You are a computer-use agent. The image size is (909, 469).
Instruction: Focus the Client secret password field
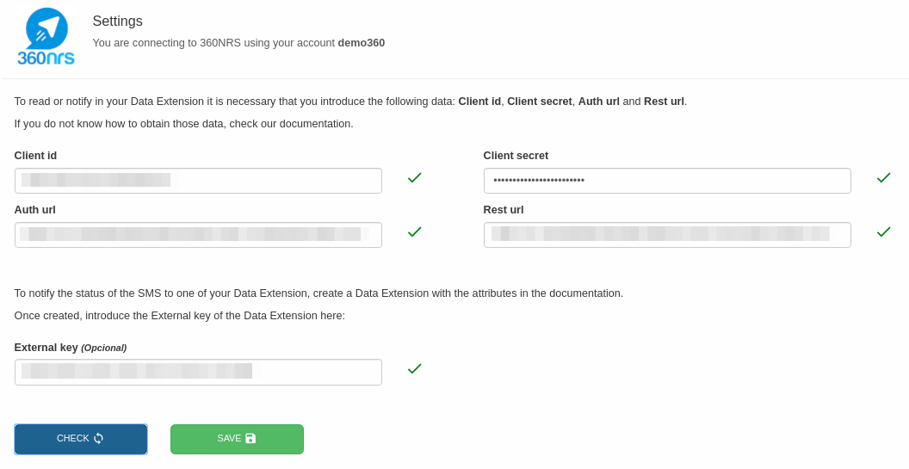(667, 181)
